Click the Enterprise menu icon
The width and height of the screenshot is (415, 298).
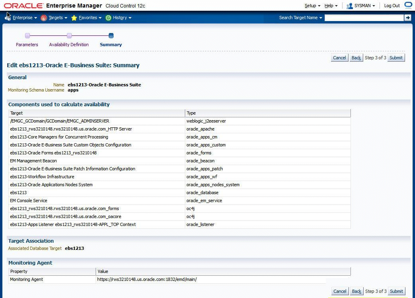(x=8, y=18)
